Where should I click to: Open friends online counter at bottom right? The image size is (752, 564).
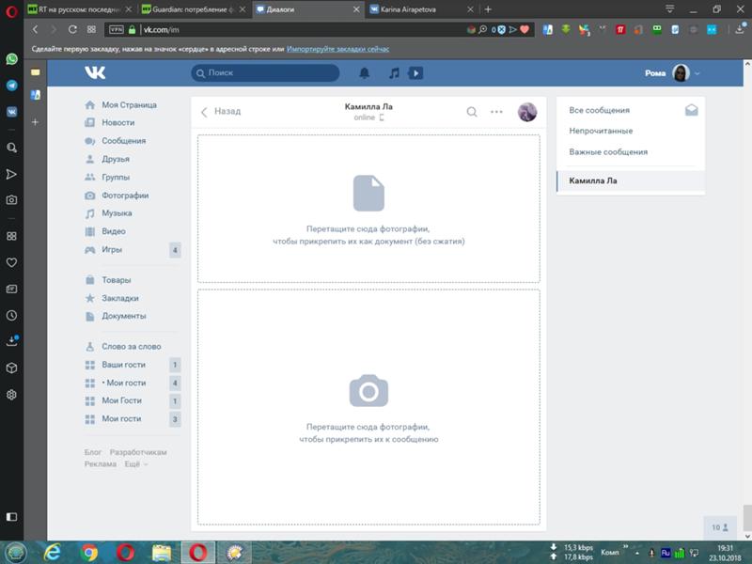pyautogui.click(x=720, y=527)
